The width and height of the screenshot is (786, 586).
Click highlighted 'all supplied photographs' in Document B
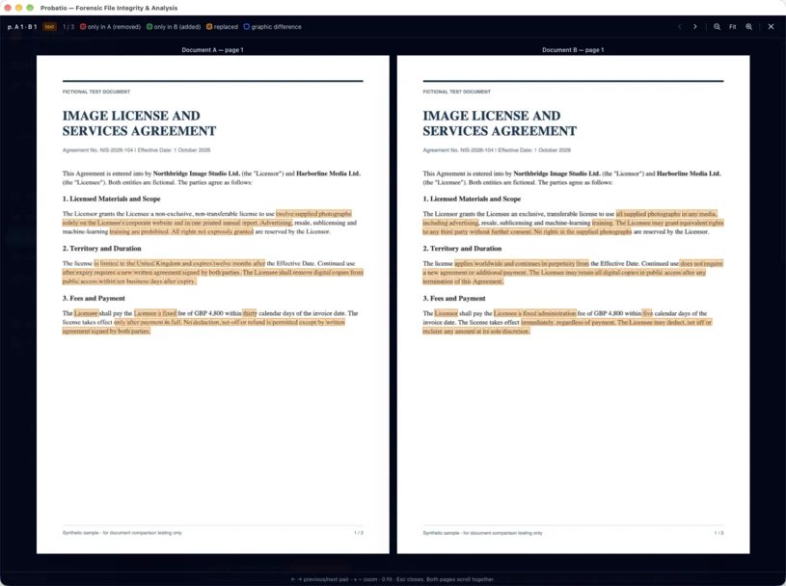click(x=648, y=214)
